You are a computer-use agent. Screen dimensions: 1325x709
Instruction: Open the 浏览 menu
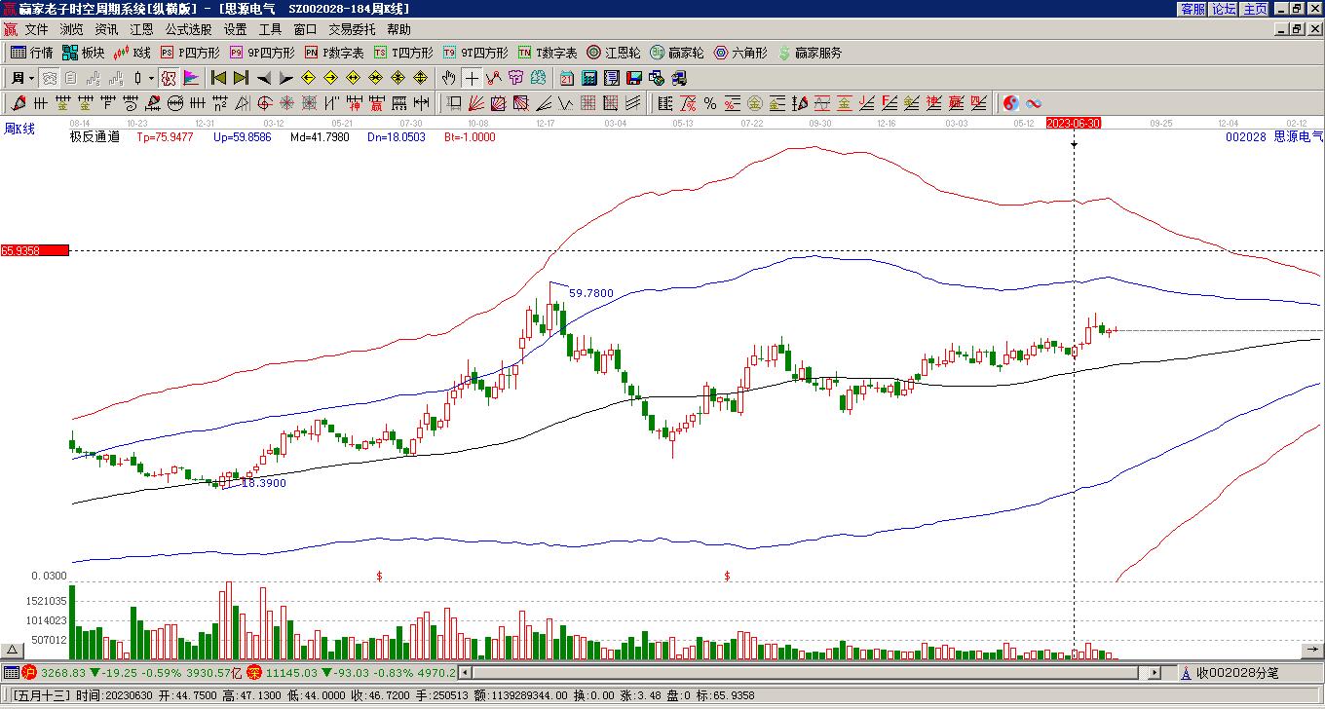[71, 30]
